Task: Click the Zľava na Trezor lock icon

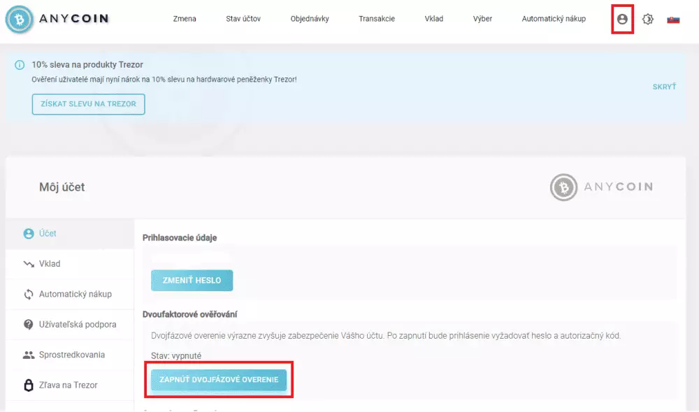Action: pyautogui.click(x=29, y=385)
